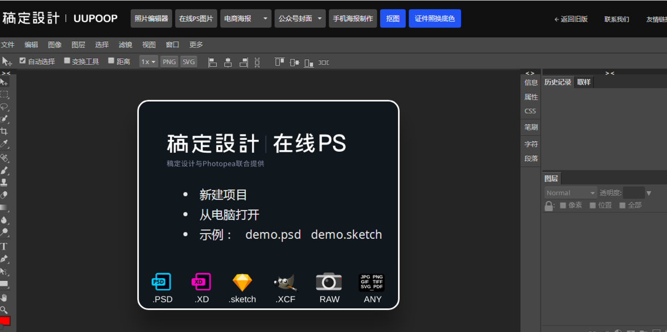Image resolution: width=667 pixels, height=332 pixels.
Task: Select the Zoom magnifier tool
Action: (x=4, y=310)
